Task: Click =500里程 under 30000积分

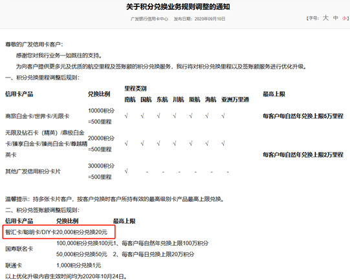Action: 100,177
